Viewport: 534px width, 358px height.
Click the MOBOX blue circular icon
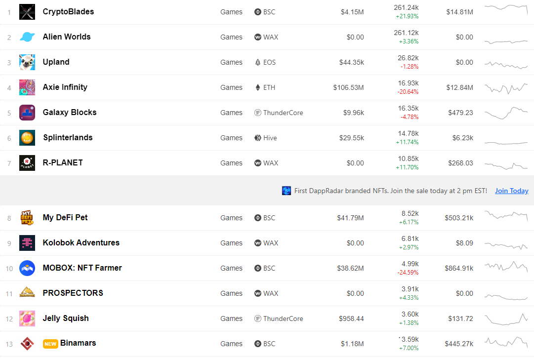click(x=27, y=268)
